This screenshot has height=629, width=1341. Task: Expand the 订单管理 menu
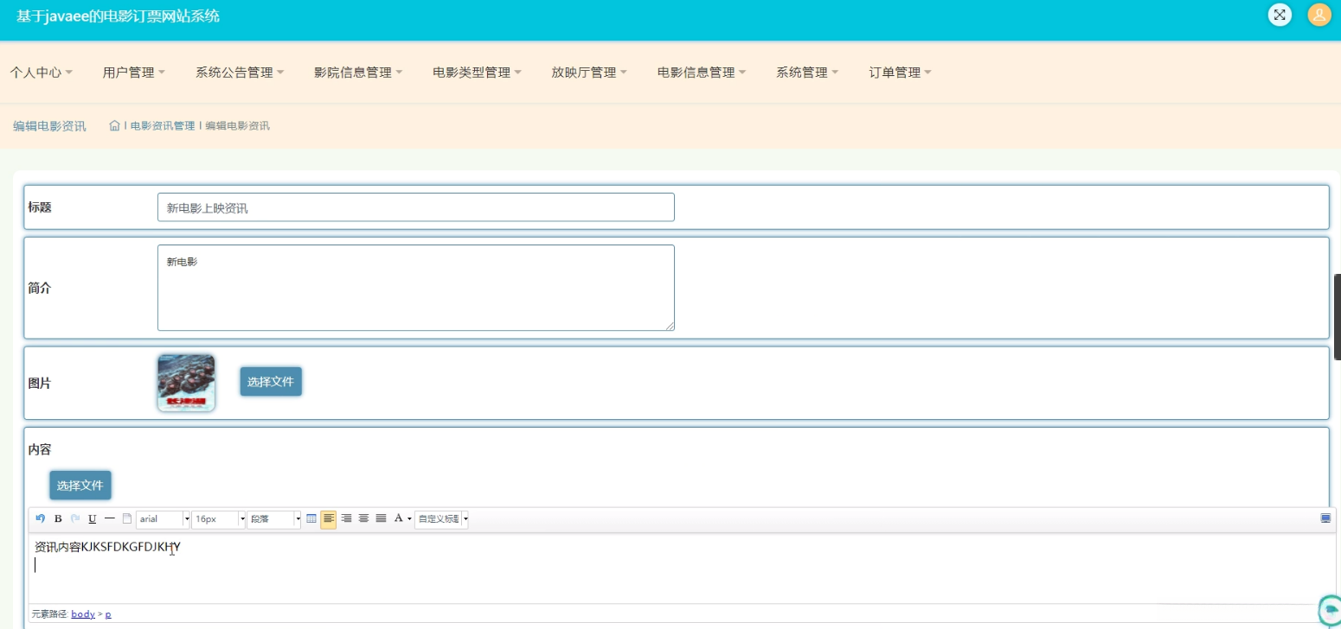[x=900, y=73]
